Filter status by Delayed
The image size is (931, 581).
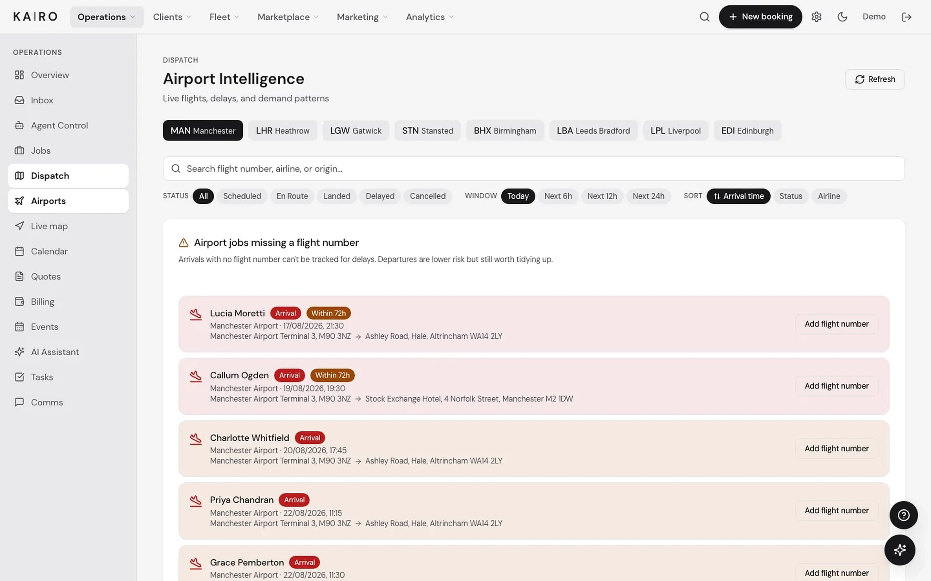pos(380,196)
